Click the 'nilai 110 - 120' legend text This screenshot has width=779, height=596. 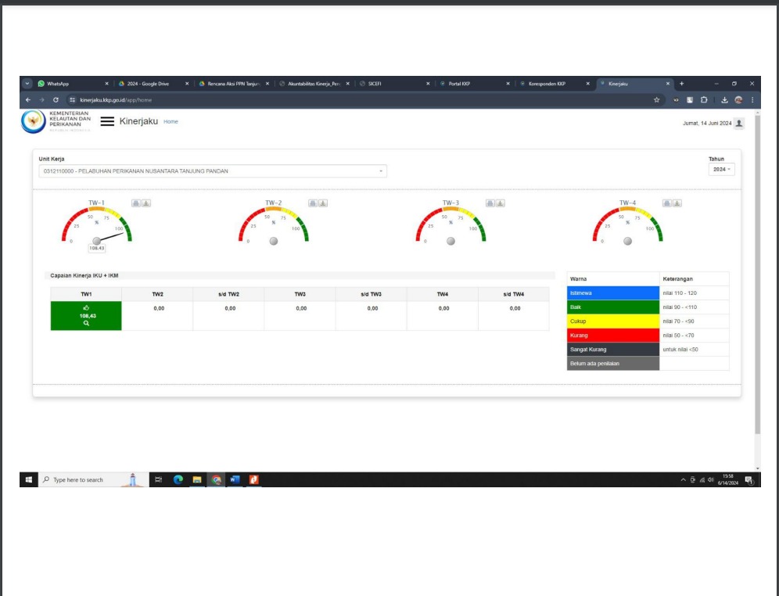[680, 293]
